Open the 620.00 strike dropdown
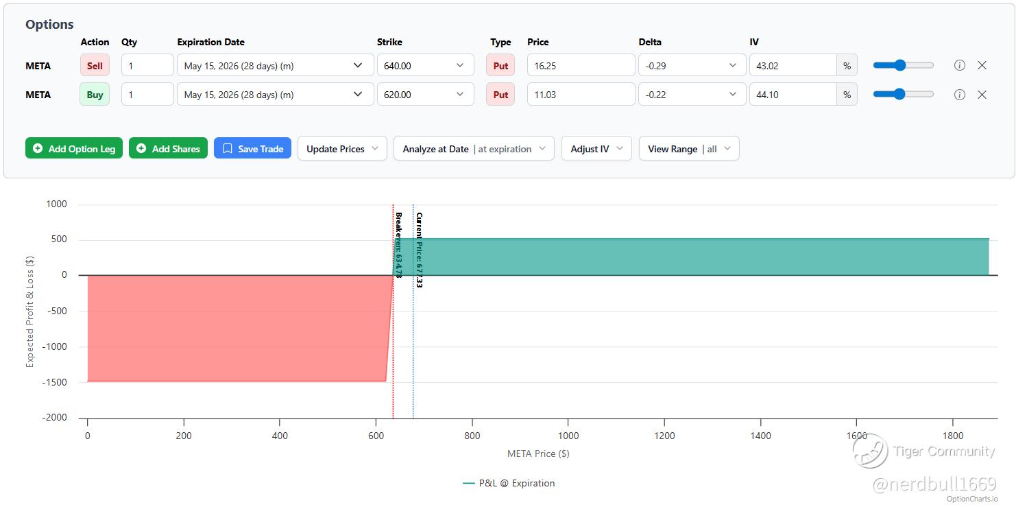Screen dimensions: 1016x507 pyautogui.click(x=425, y=95)
